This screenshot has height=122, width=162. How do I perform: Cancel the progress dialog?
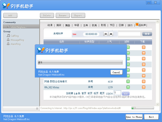116,72
